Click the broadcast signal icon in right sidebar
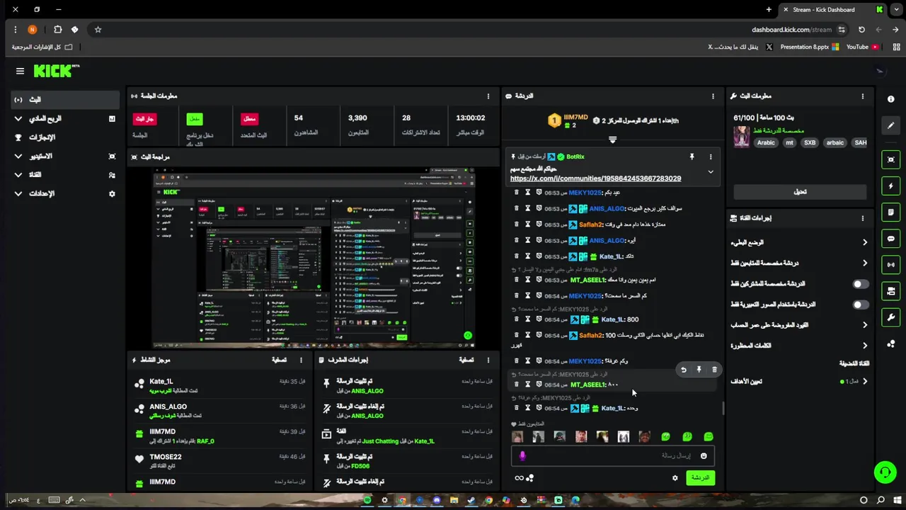This screenshot has height=510, width=906. click(891, 265)
